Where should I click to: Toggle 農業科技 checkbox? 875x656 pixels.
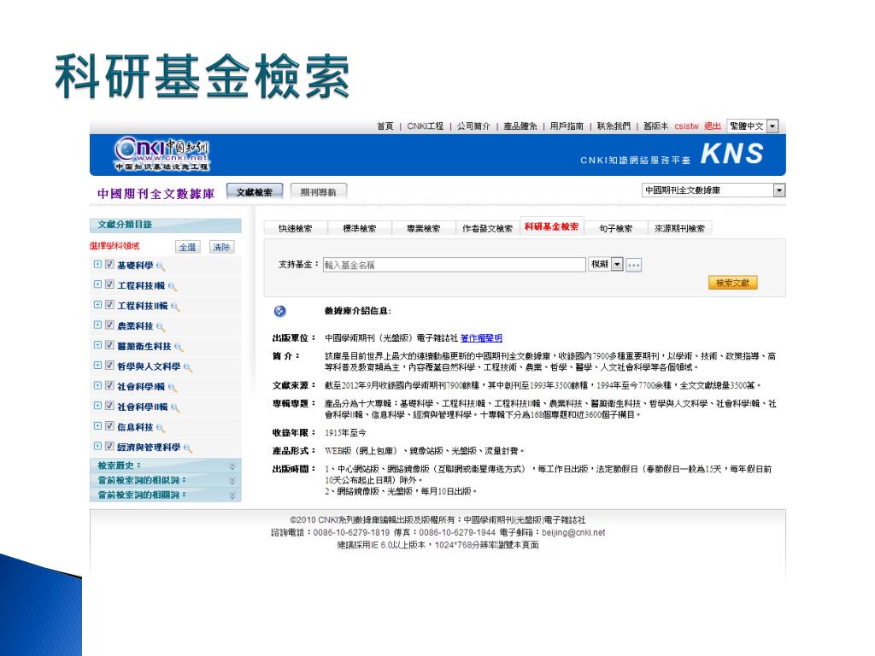[109, 325]
